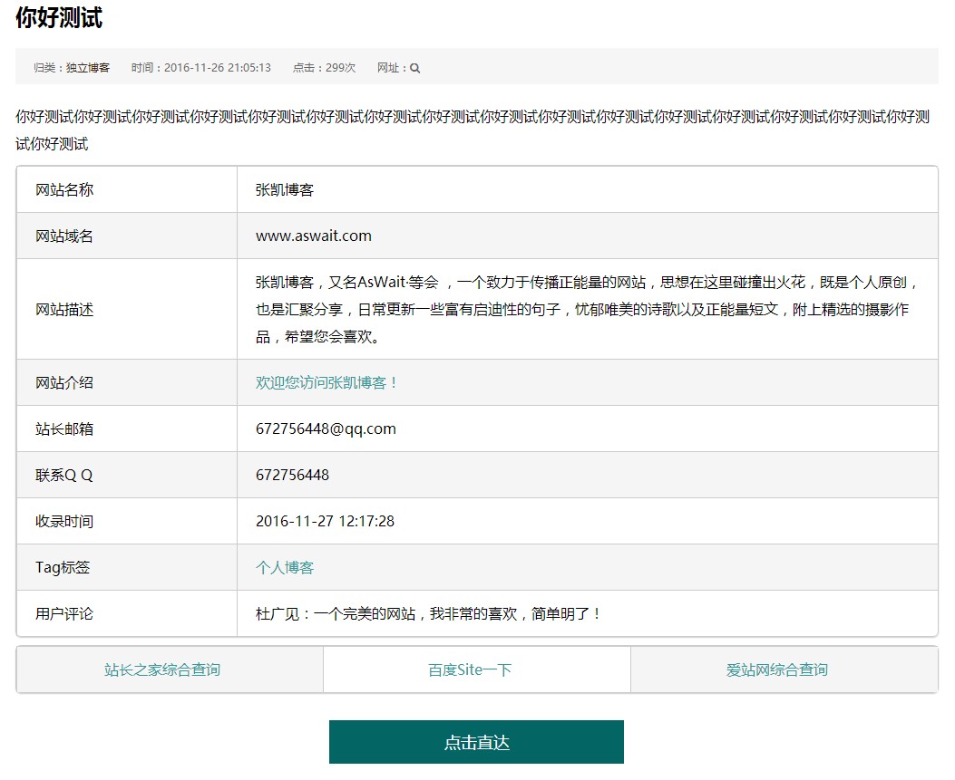Select the 站长之家综合查询 tab
This screenshot has height=780, width=955.
coord(162,670)
